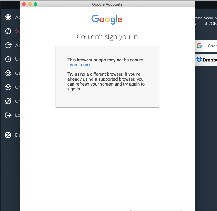Click the blue Dropbox logo icon
The image size is (217, 211).
[x=199, y=60]
